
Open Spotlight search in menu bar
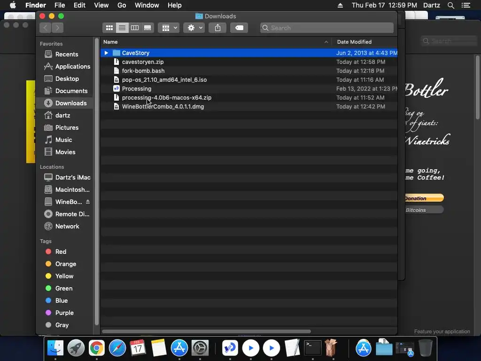450,5
